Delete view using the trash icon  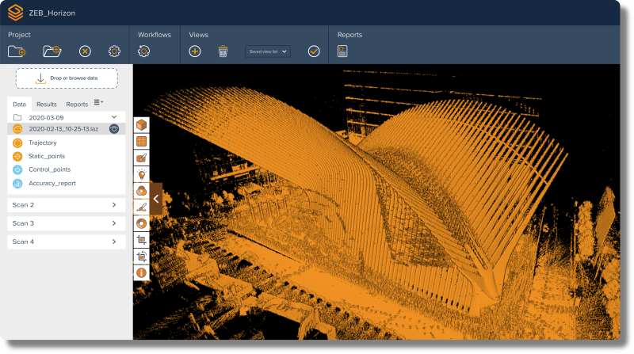coord(223,51)
